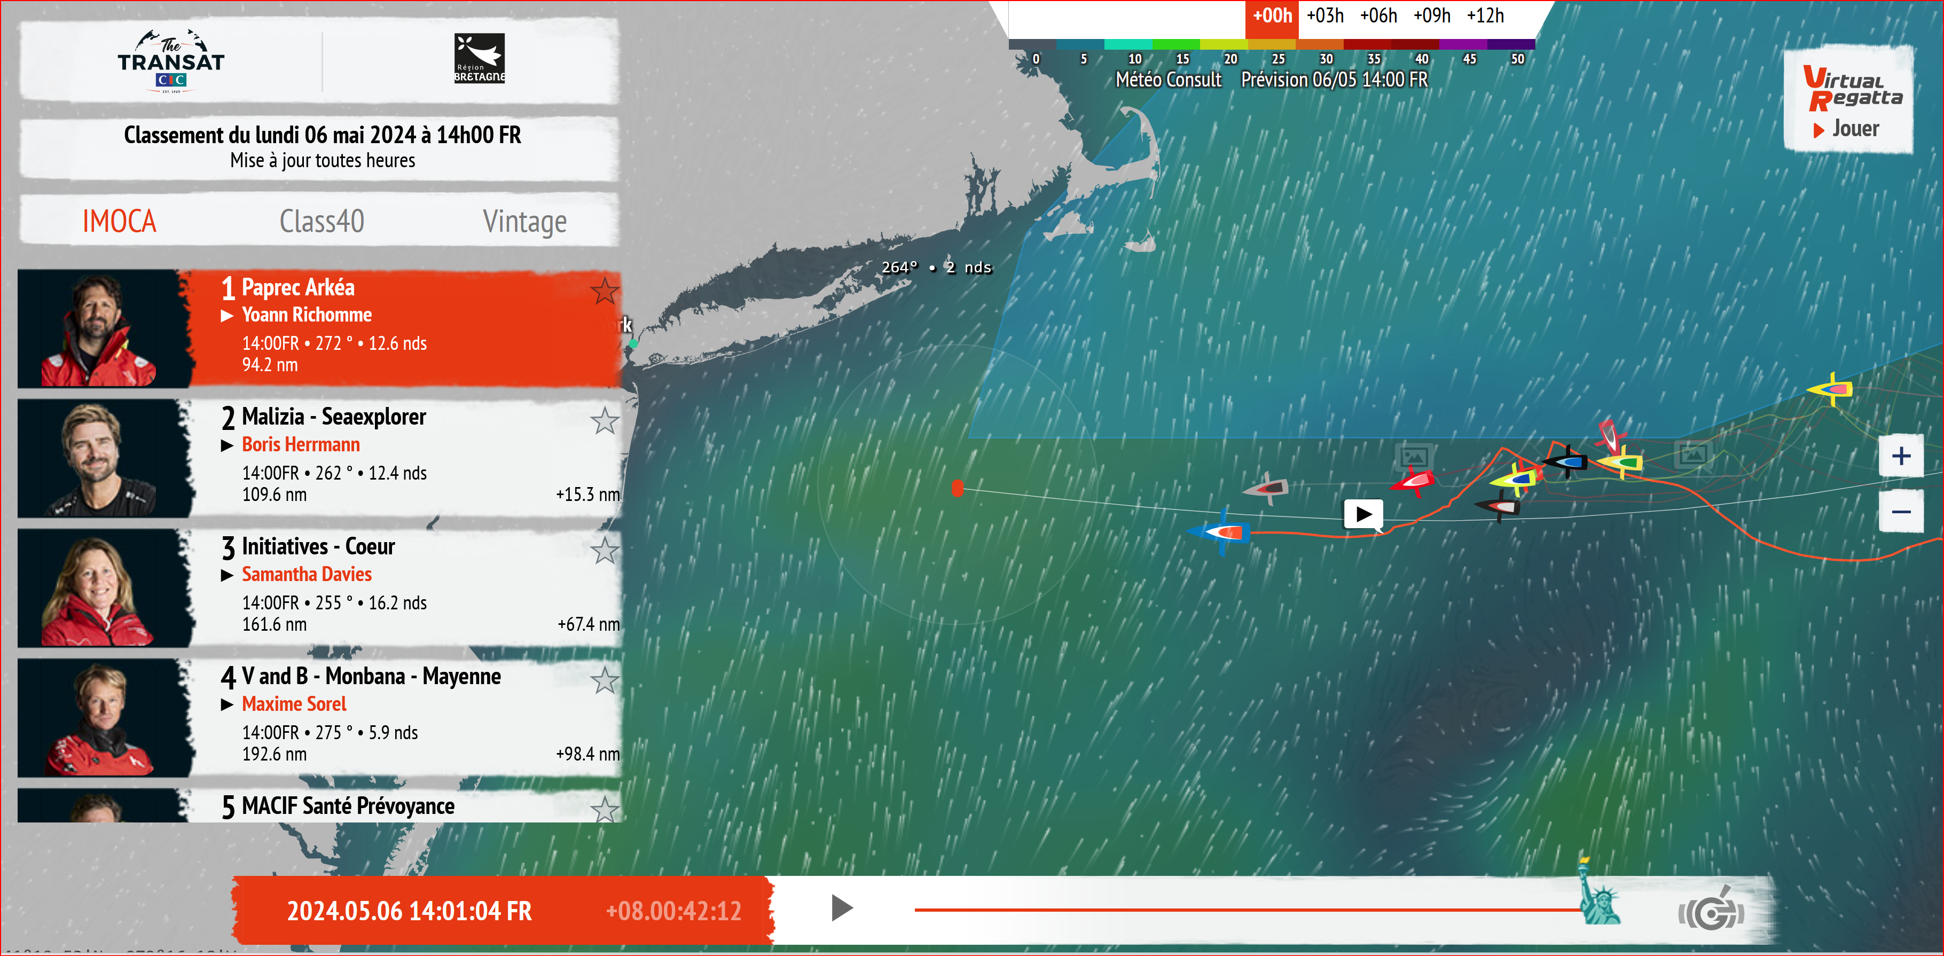Open the video marker on the route
Screen dimensions: 1944x956
[1363, 515]
